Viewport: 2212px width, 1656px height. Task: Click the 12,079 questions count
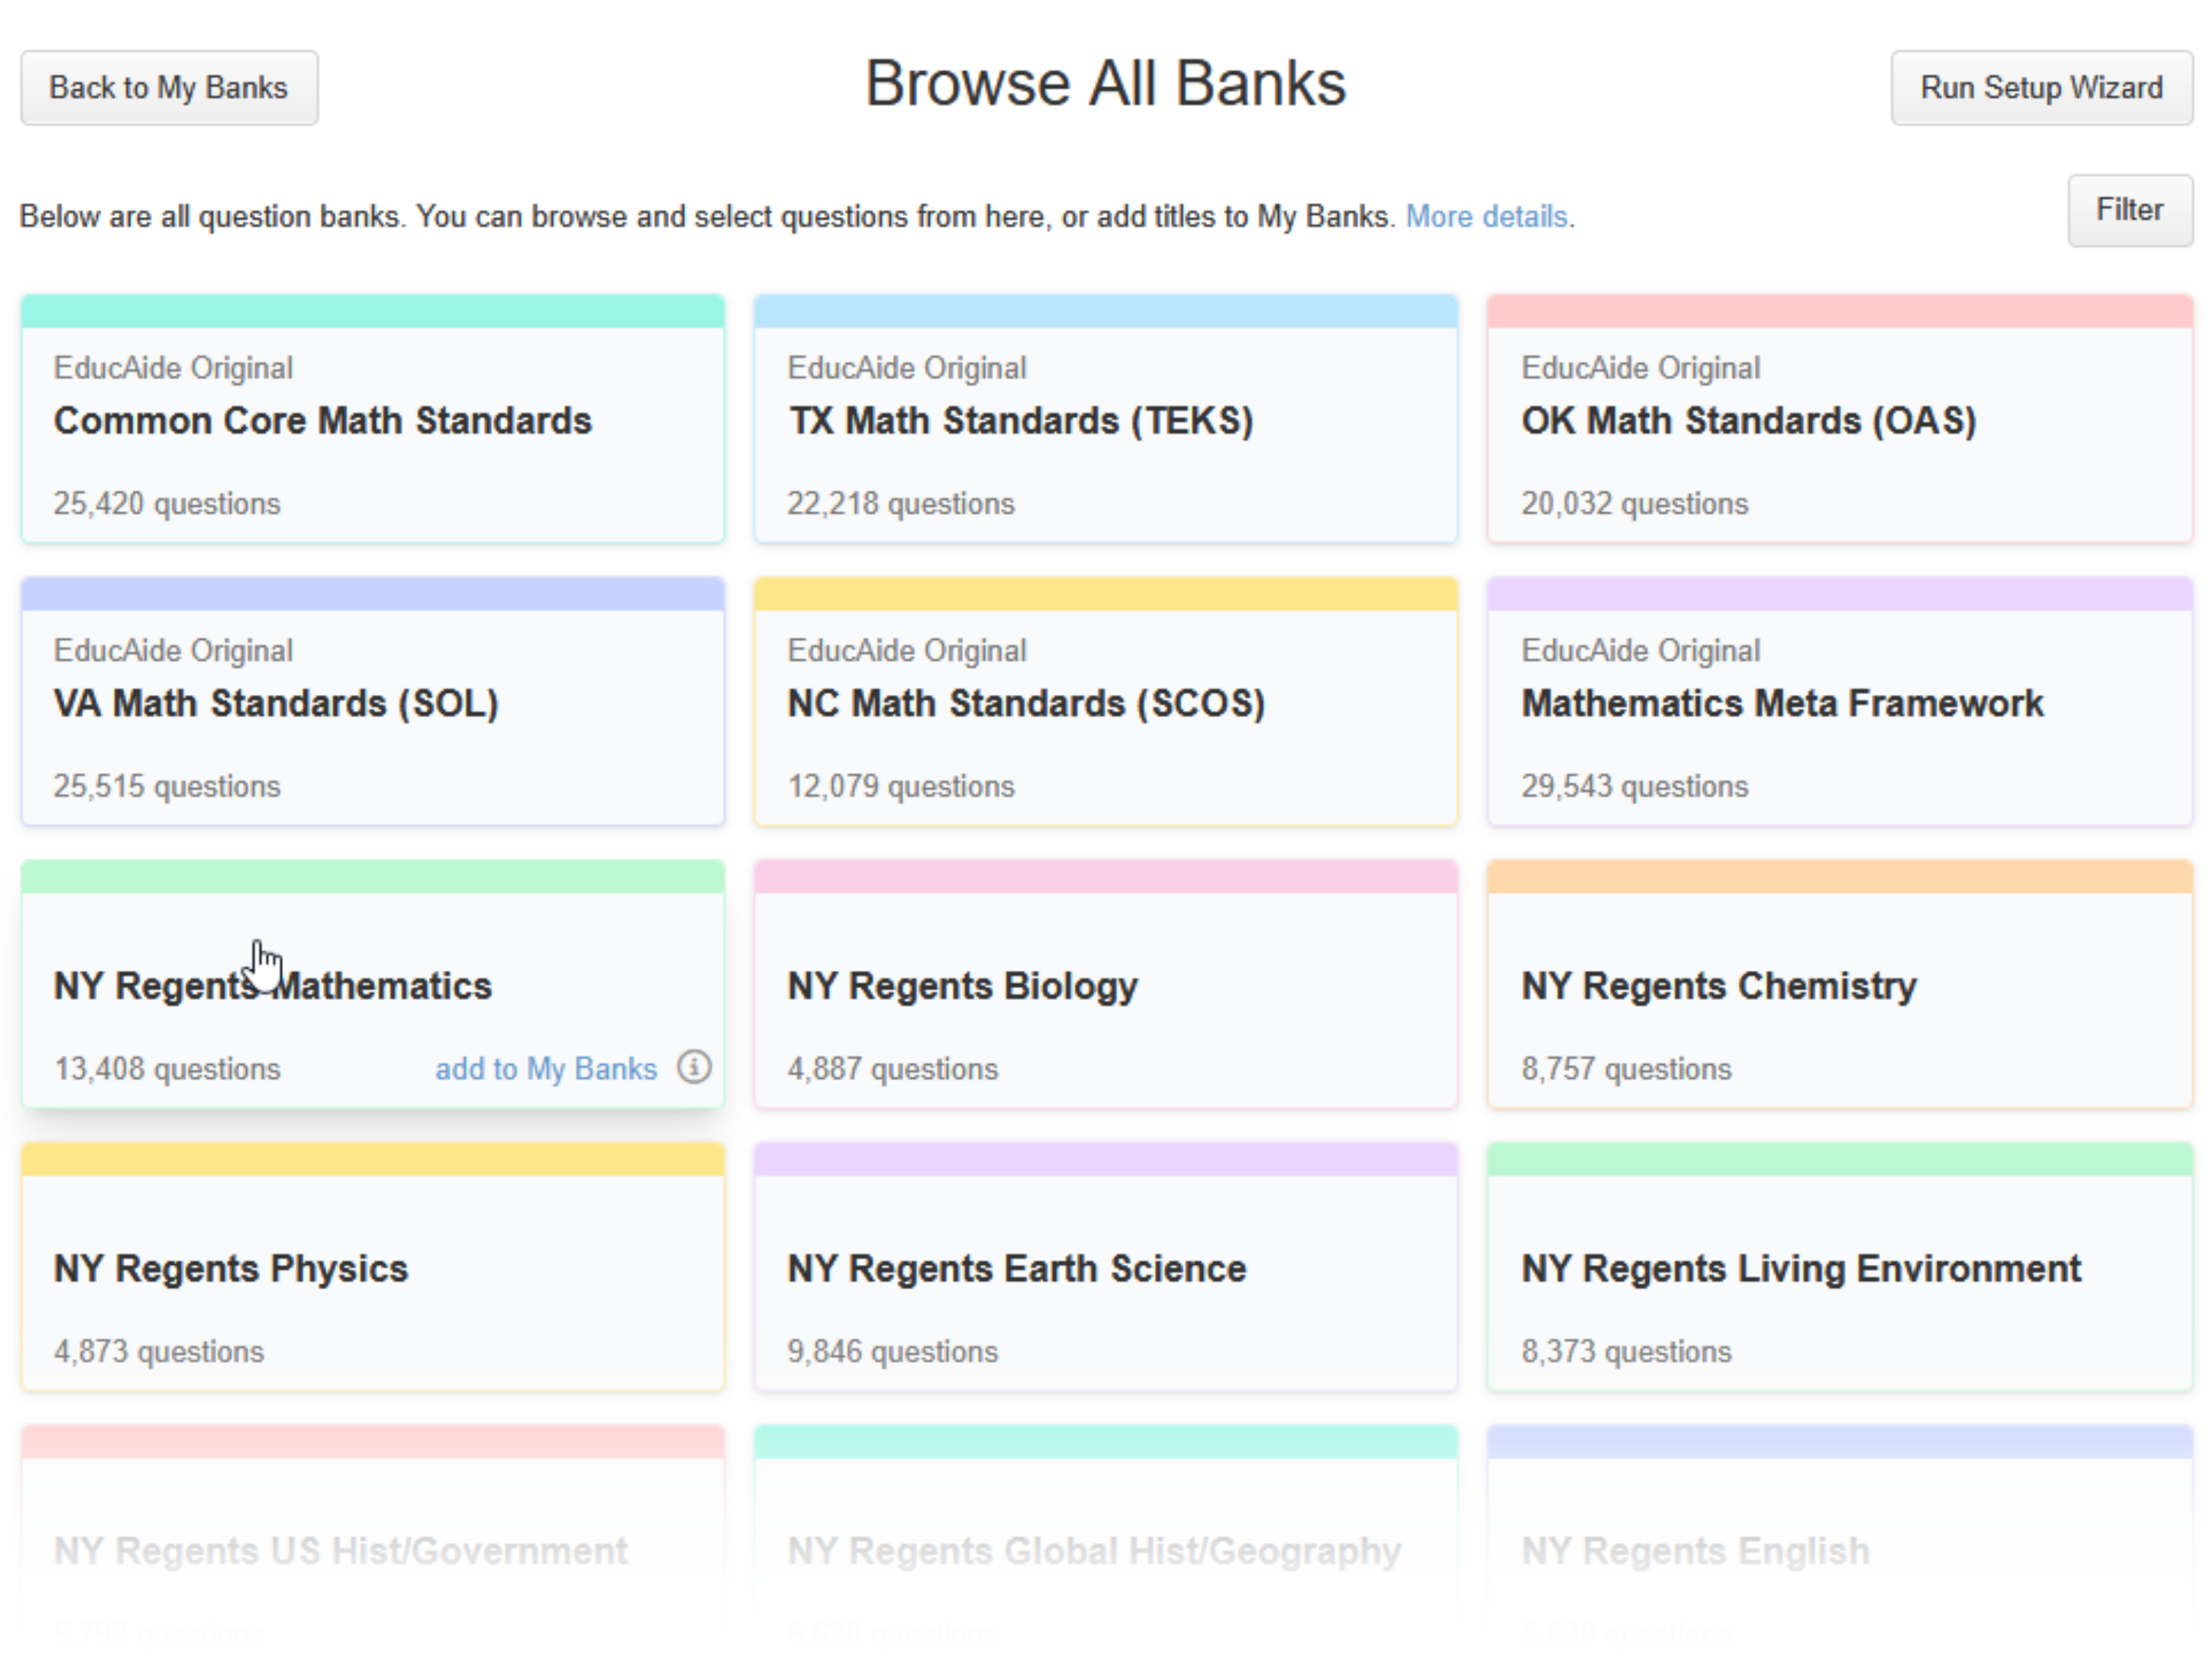[900, 786]
